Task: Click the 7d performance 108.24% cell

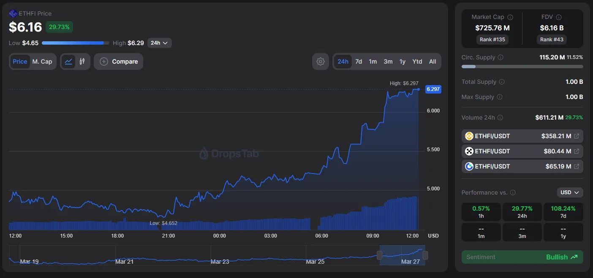Action: point(563,212)
